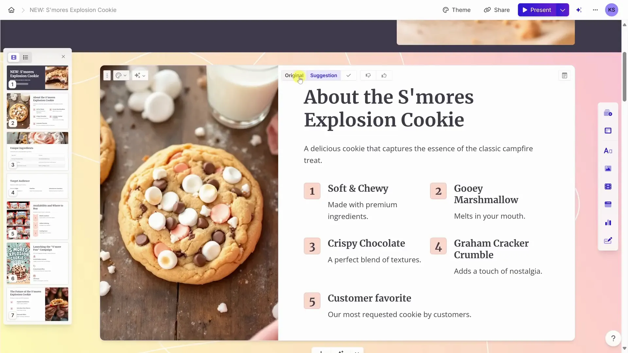Click the thumbs up feedback icon
Viewport: 628px width, 353px height.
tap(384, 76)
